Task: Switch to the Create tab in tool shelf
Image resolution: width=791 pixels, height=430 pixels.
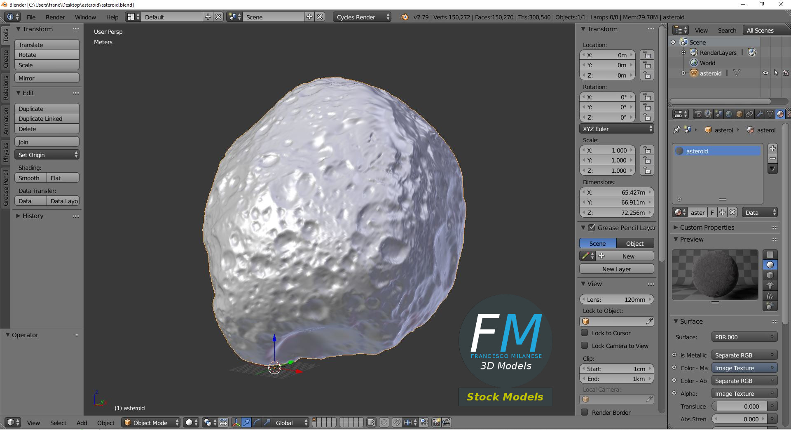Action: 5,59
